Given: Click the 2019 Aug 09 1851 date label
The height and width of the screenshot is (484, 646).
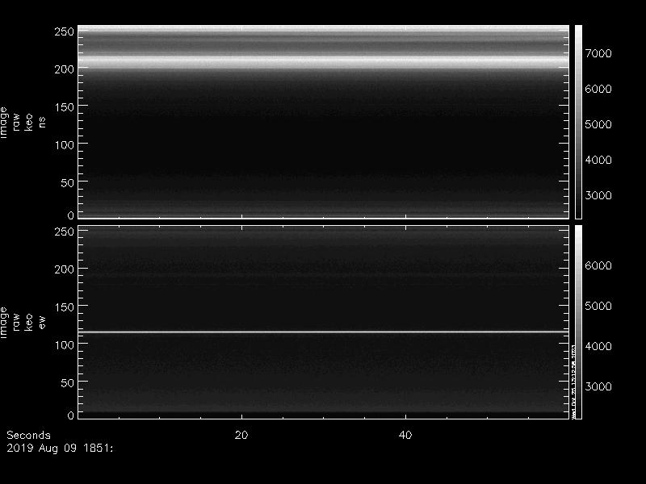Looking at the screenshot, I should (60, 449).
